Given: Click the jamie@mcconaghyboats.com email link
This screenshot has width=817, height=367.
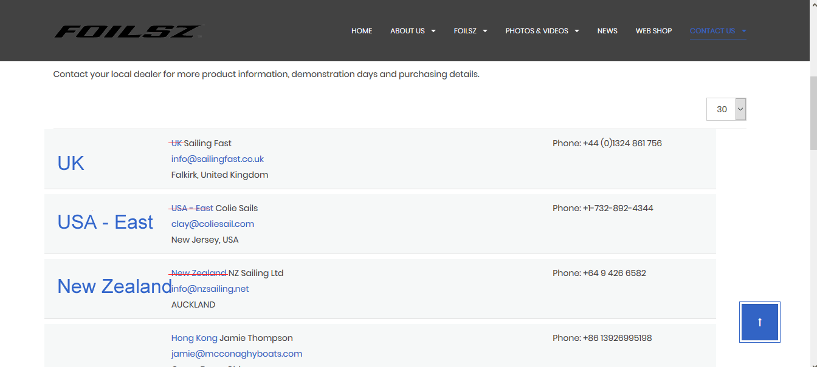Looking at the screenshot, I should point(236,354).
